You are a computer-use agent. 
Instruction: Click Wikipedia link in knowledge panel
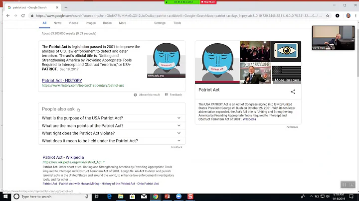click(x=249, y=119)
